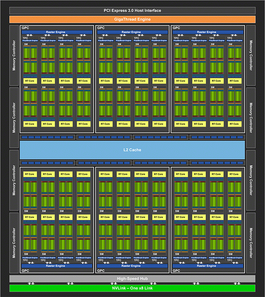The image size is (265, 297).
Task: Click Raster Engine bar in top-left GPC
Action: [57, 32]
